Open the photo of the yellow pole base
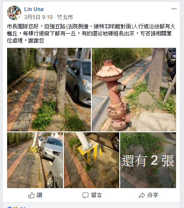Screen dimensions: 184x208 pyautogui.click(x=91, y=160)
